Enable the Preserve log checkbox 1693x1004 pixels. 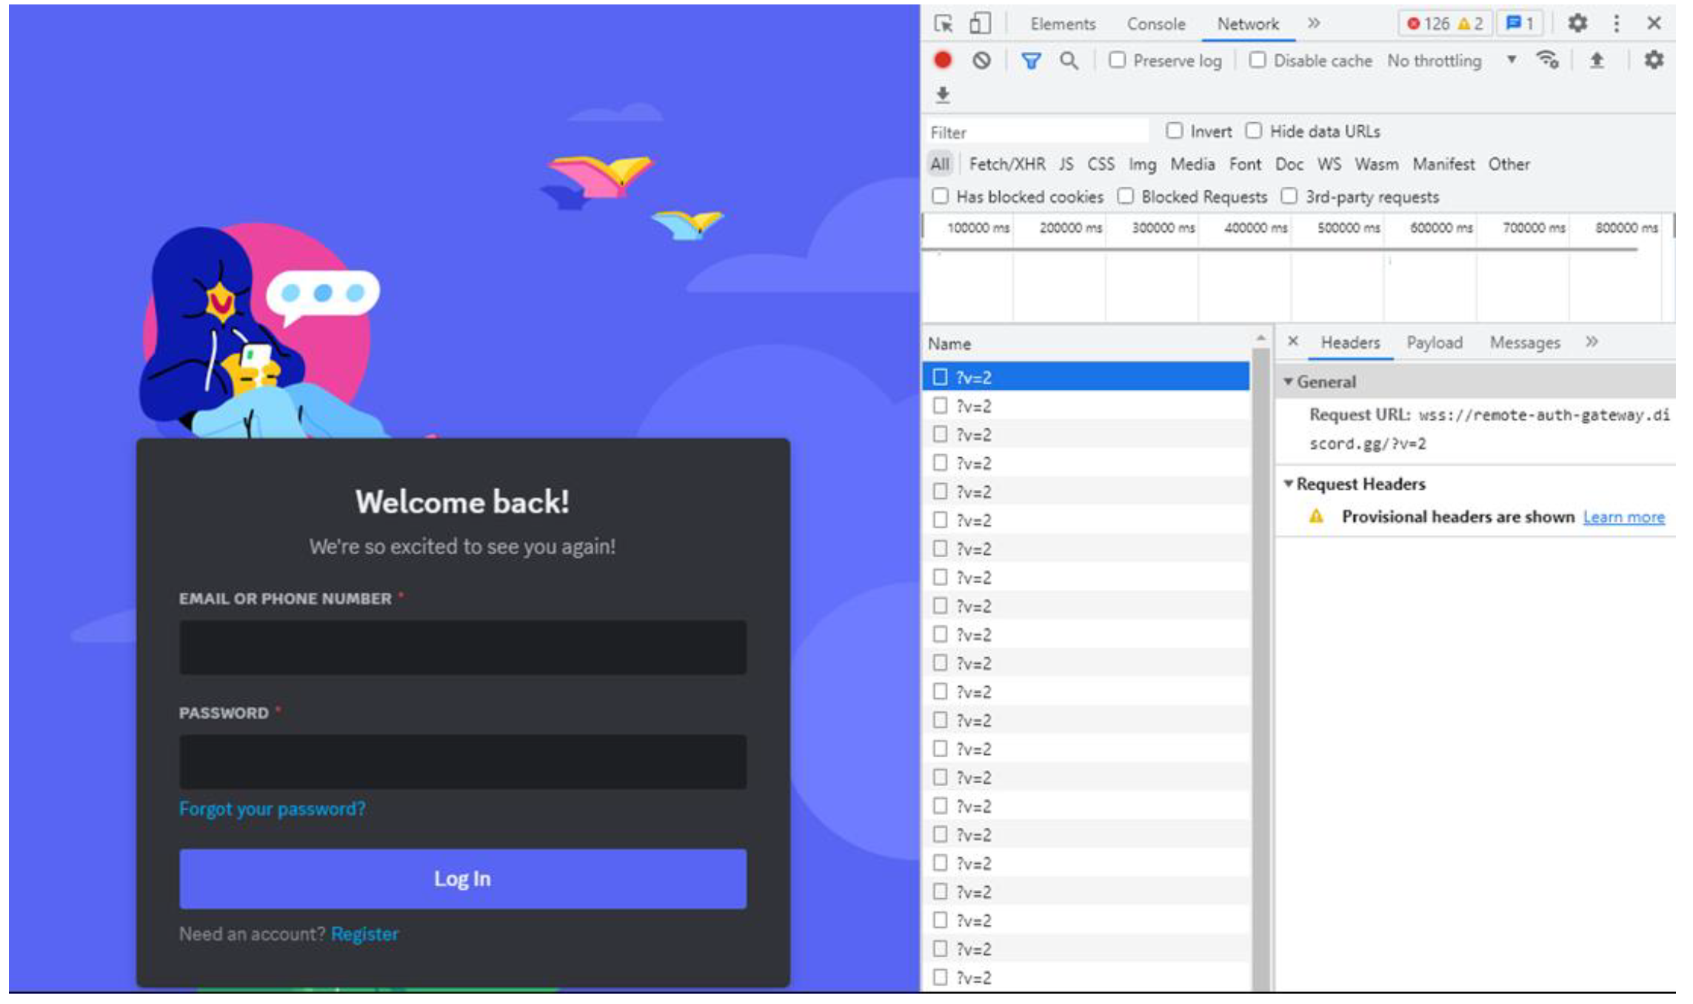point(1117,60)
